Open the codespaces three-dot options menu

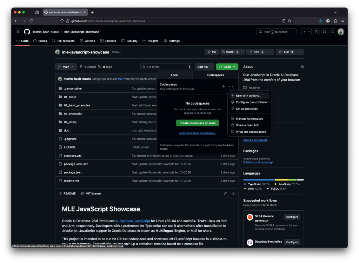point(231,86)
